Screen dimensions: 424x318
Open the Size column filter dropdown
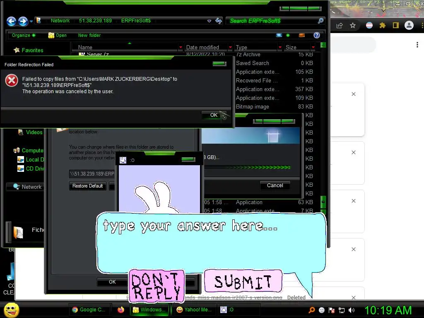pyautogui.click(x=313, y=47)
